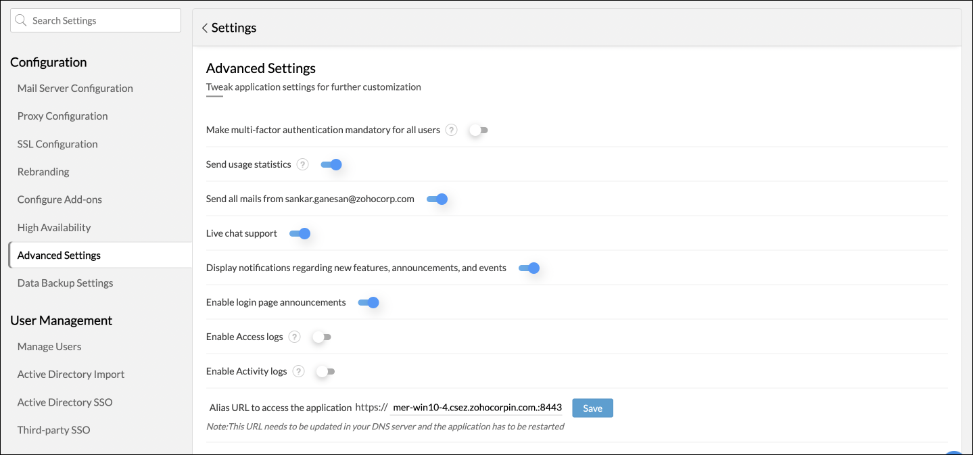View help for Enable Activity logs

pyautogui.click(x=298, y=370)
